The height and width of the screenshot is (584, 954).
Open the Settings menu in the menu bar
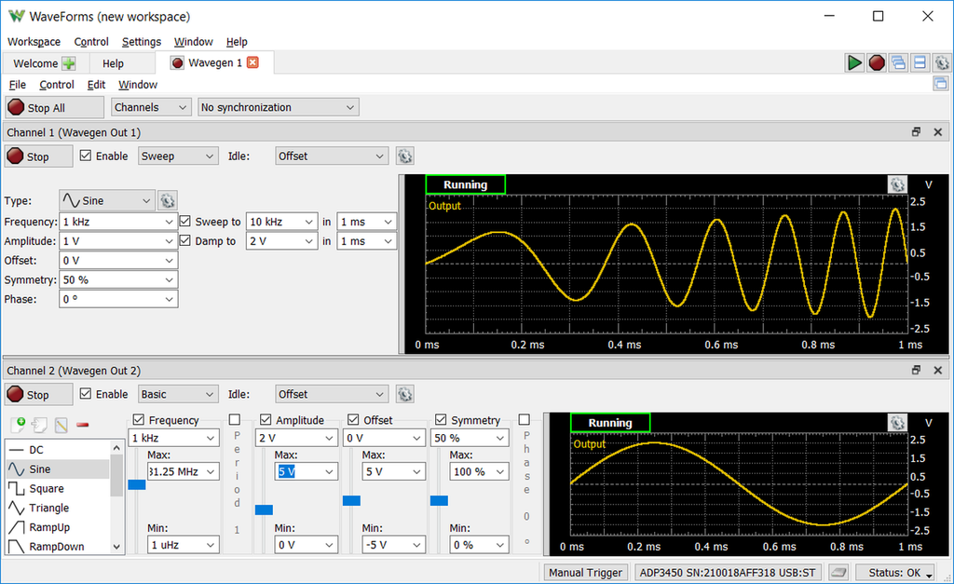coord(142,42)
